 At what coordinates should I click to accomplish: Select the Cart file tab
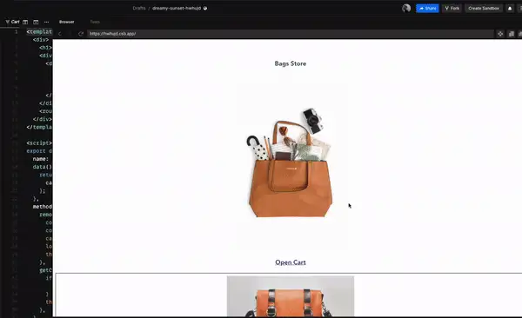pos(13,22)
